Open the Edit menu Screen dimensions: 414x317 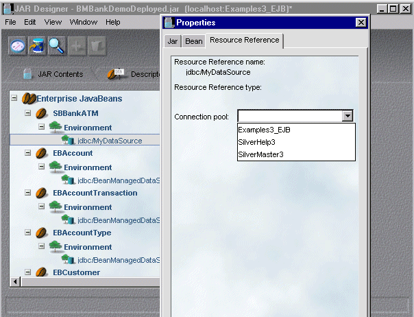[30, 22]
